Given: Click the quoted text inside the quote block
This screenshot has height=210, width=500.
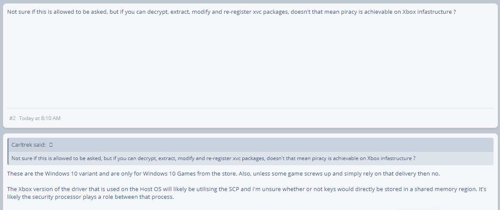Looking at the screenshot, I should coord(213,158).
